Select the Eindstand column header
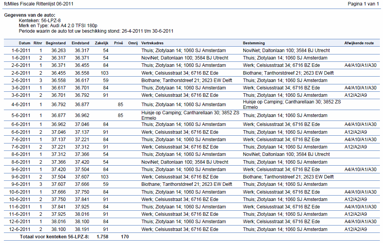Image resolution: width=383 pixels, height=243 pixels. pos(80,43)
